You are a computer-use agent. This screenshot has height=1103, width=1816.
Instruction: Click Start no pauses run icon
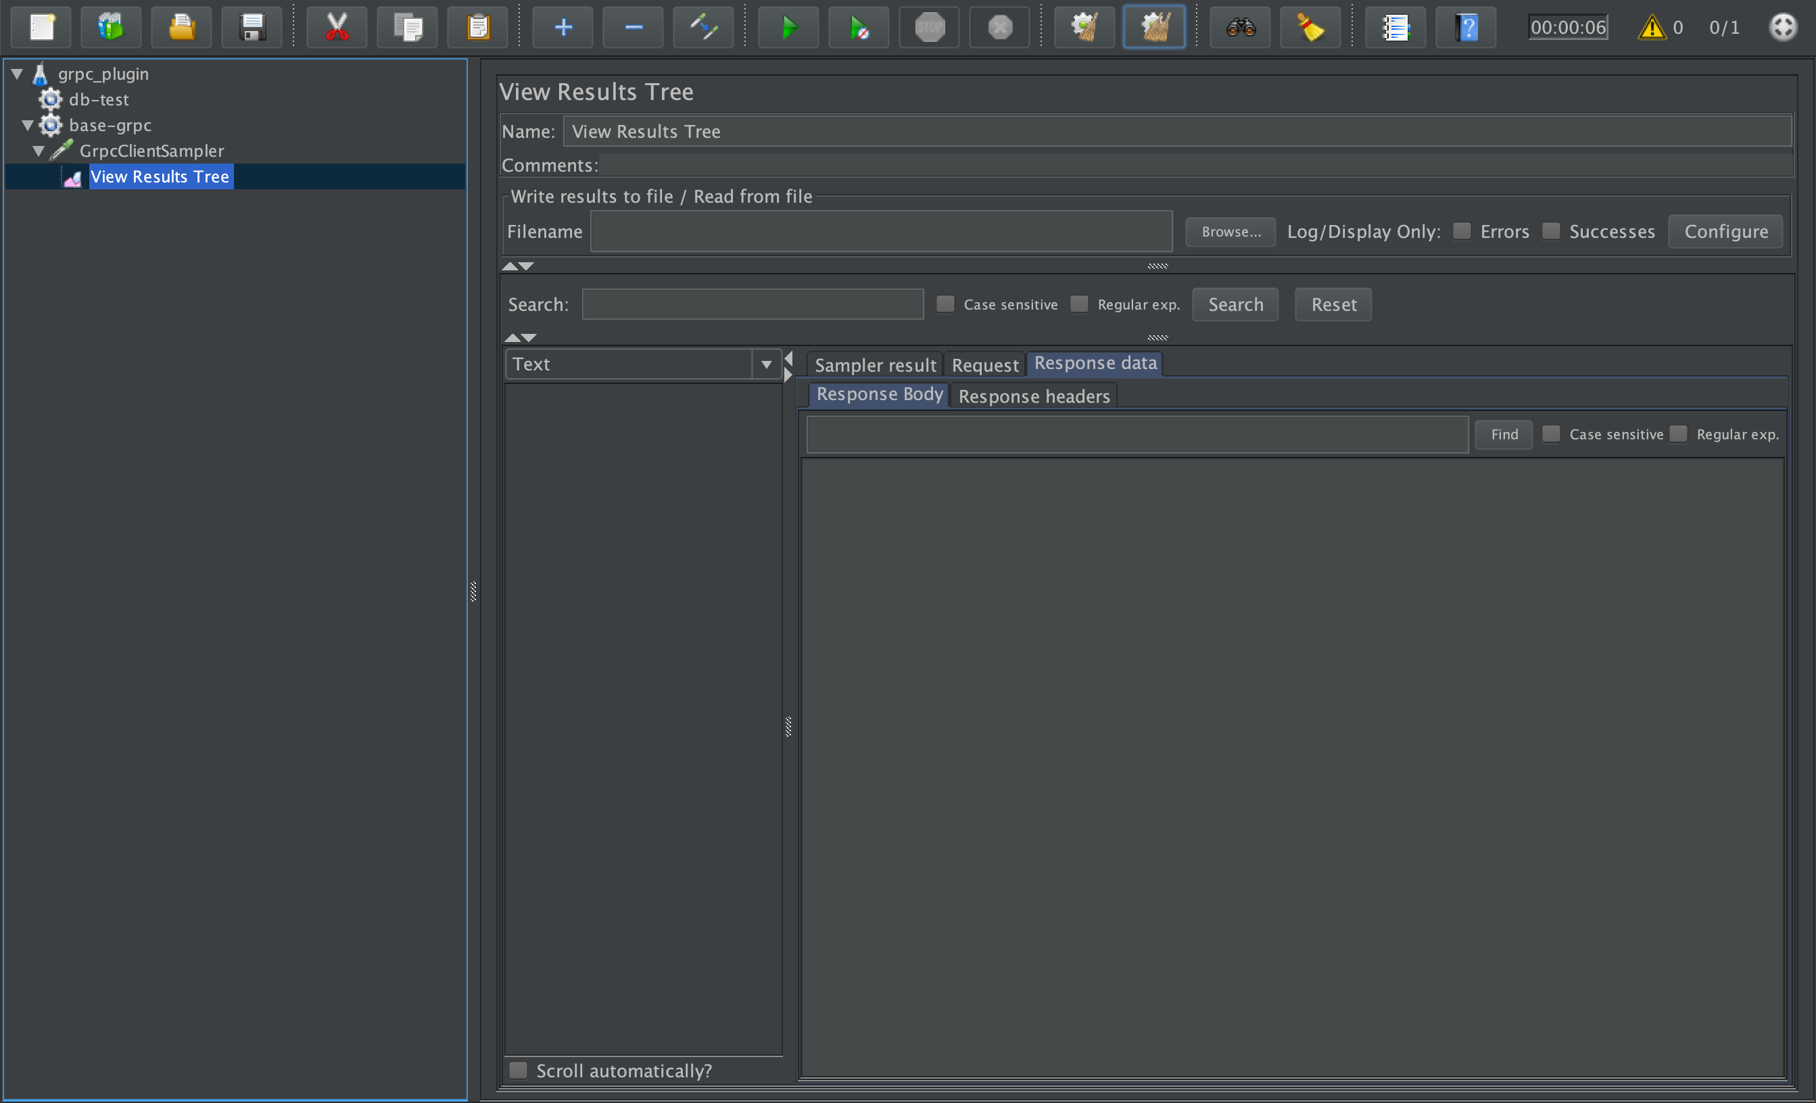click(x=858, y=28)
